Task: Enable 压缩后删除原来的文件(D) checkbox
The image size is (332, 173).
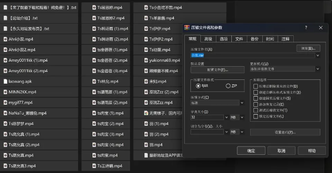Action: click(x=256, y=86)
